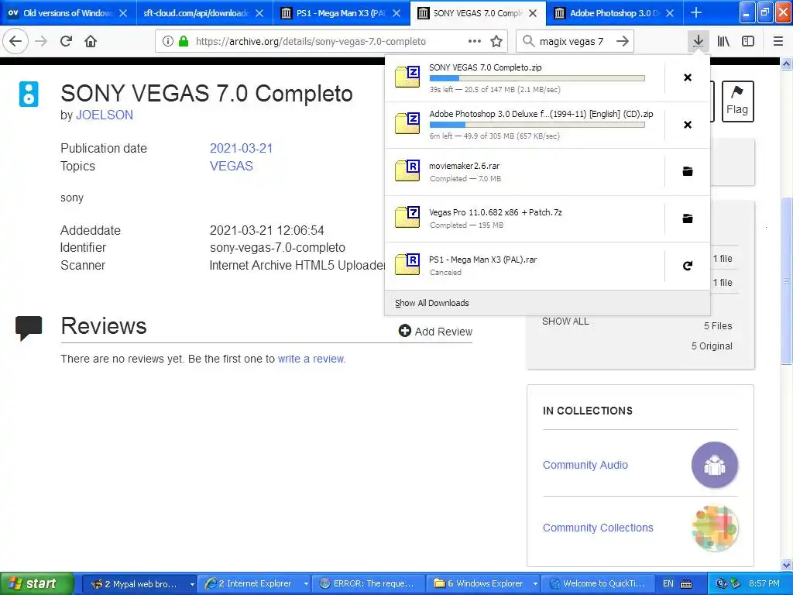793x595 pixels.
Task: Click the keyboard icon in the taskbar
Action: [x=686, y=583]
